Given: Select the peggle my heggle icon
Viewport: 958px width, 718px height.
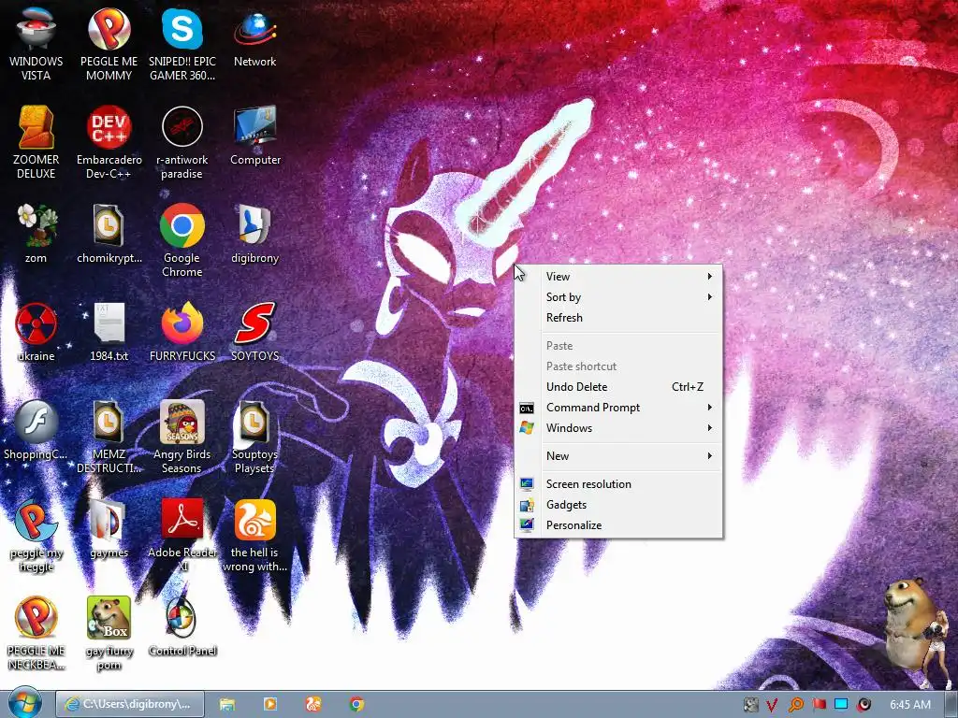Looking at the screenshot, I should click(36, 535).
